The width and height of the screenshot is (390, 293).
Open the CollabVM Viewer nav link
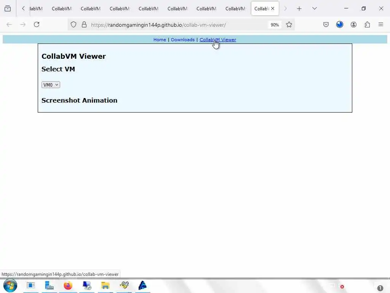(218, 40)
